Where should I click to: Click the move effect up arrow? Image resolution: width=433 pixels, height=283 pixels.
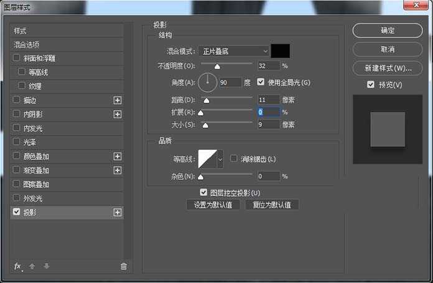[32, 266]
